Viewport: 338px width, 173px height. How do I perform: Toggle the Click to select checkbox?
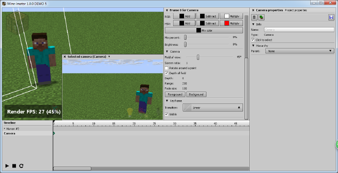click(x=253, y=40)
